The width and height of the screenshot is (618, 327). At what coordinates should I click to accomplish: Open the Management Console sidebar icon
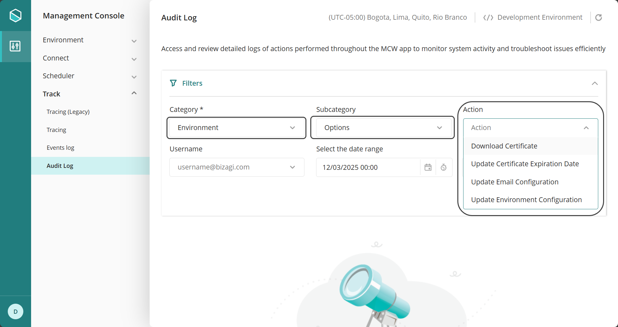(x=15, y=46)
